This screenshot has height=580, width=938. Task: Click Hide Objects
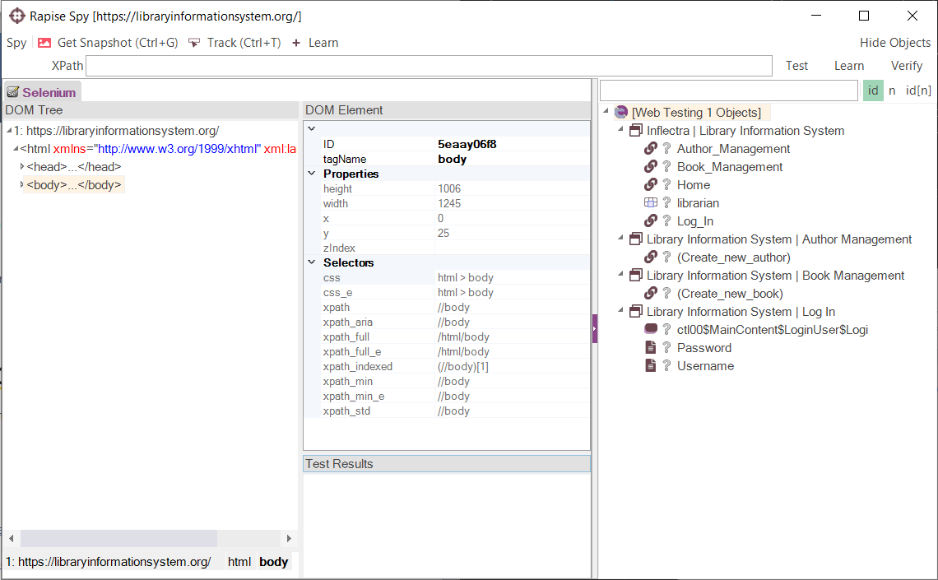[x=895, y=43]
